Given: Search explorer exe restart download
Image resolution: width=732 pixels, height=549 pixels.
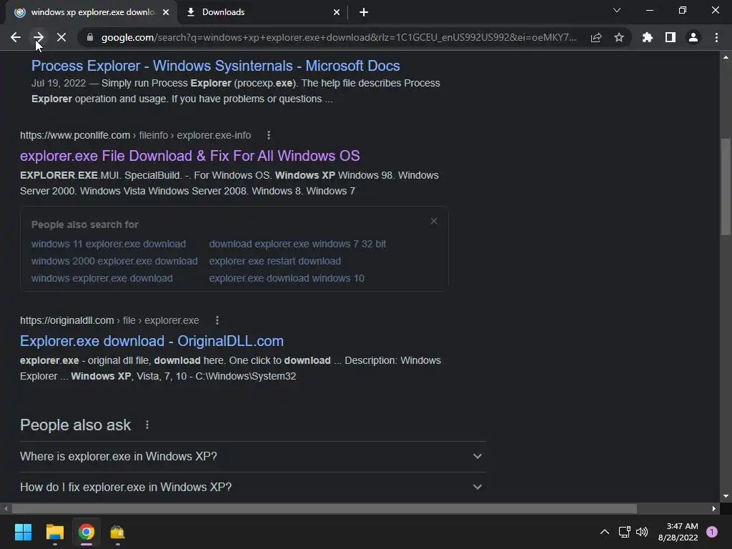Looking at the screenshot, I should 275,261.
